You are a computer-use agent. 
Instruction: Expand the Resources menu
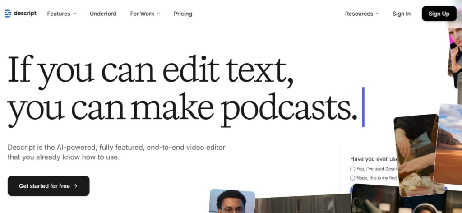359,14
